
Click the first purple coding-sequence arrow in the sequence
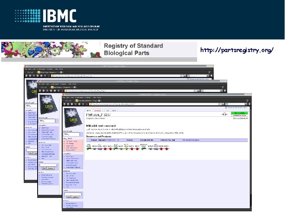pos(100,149)
